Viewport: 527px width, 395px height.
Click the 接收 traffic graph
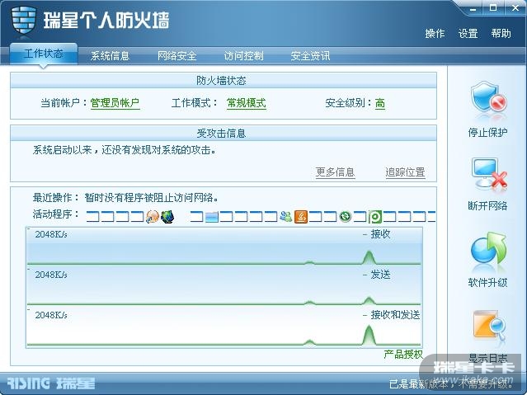224,247
